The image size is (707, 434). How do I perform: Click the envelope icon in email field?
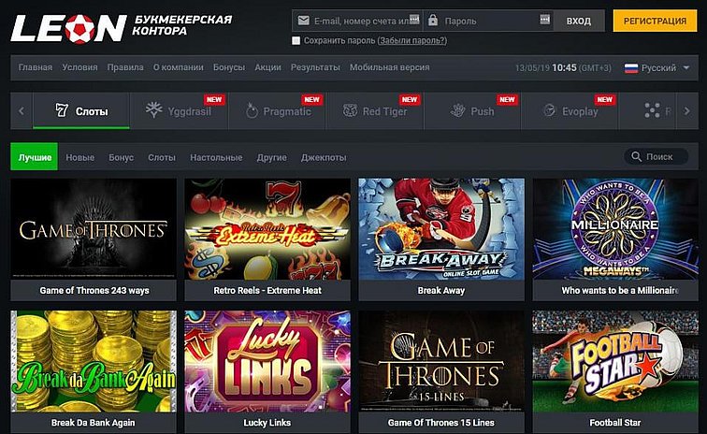(x=303, y=21)
